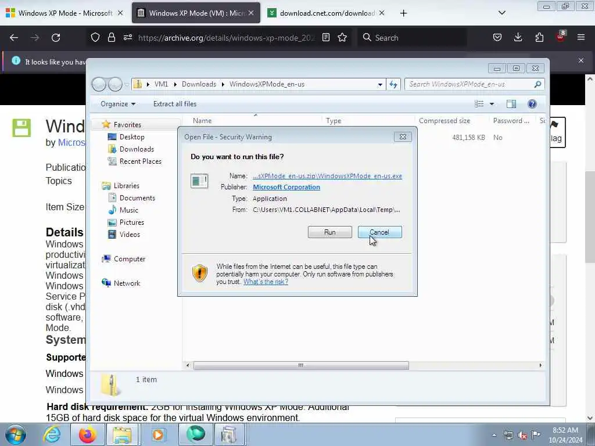Viewport: 595px width, 446px height.
Task: Reload the archive.org page
Action: 56,38
